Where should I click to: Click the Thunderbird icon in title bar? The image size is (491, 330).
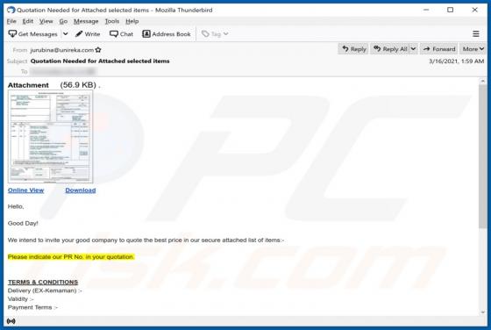[11, 10]
